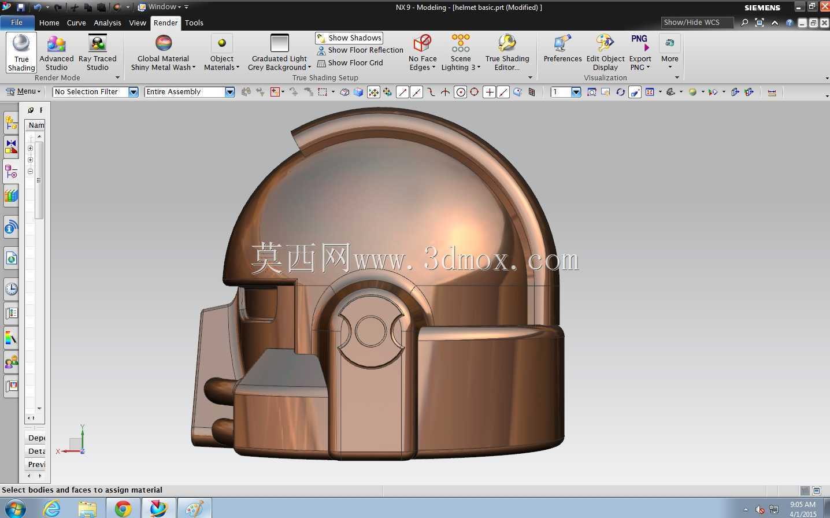
Task: Activate True Shading render mode
Action: [x=21, y=53]
